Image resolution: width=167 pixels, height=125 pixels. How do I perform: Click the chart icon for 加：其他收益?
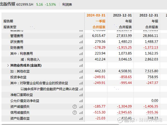point(81,71)
